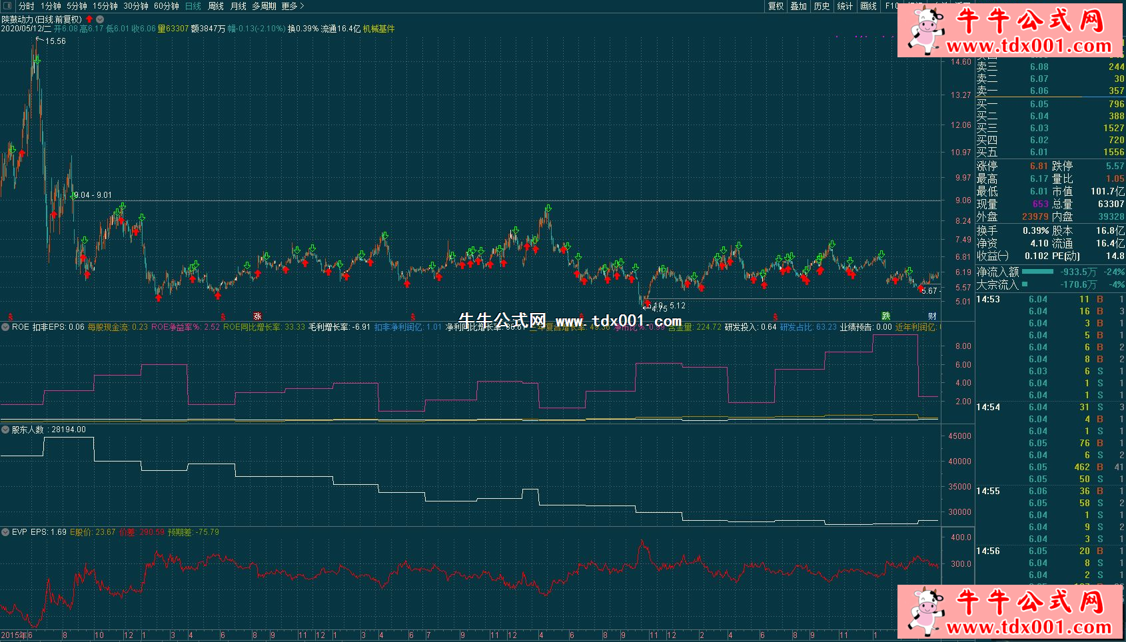Expand the EVP indicator panel menu

point(5,532)
